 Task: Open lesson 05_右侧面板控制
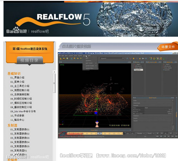pyautogui.click(x=20, y=95)
